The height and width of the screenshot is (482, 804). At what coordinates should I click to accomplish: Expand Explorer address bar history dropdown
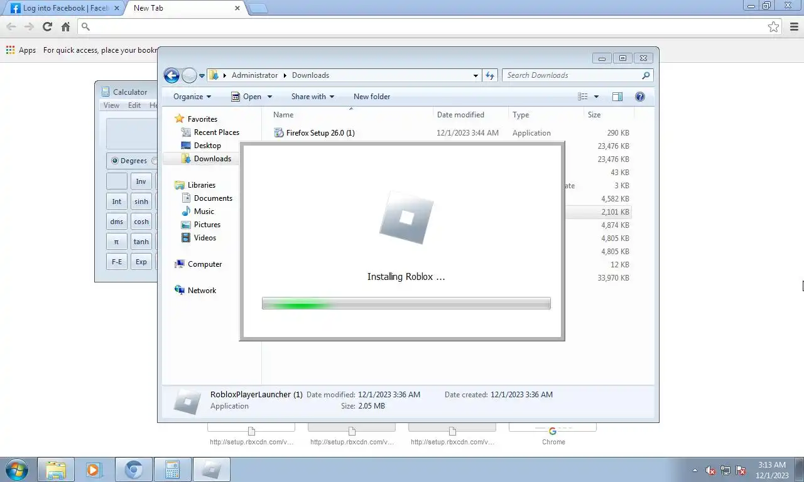pyautogui.click(x=475, y=75)
